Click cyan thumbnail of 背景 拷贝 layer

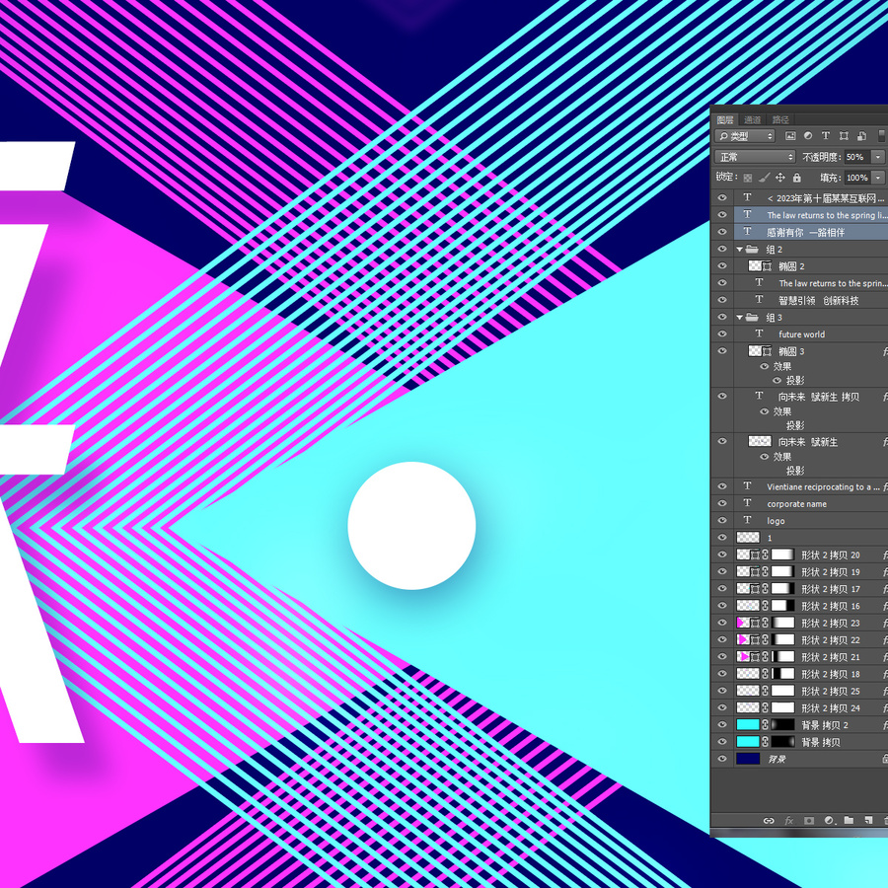click(748, 742)
